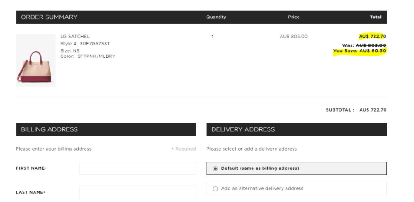Click the FIRST NAME field label
414x202 pixels.
click(31, 168)
